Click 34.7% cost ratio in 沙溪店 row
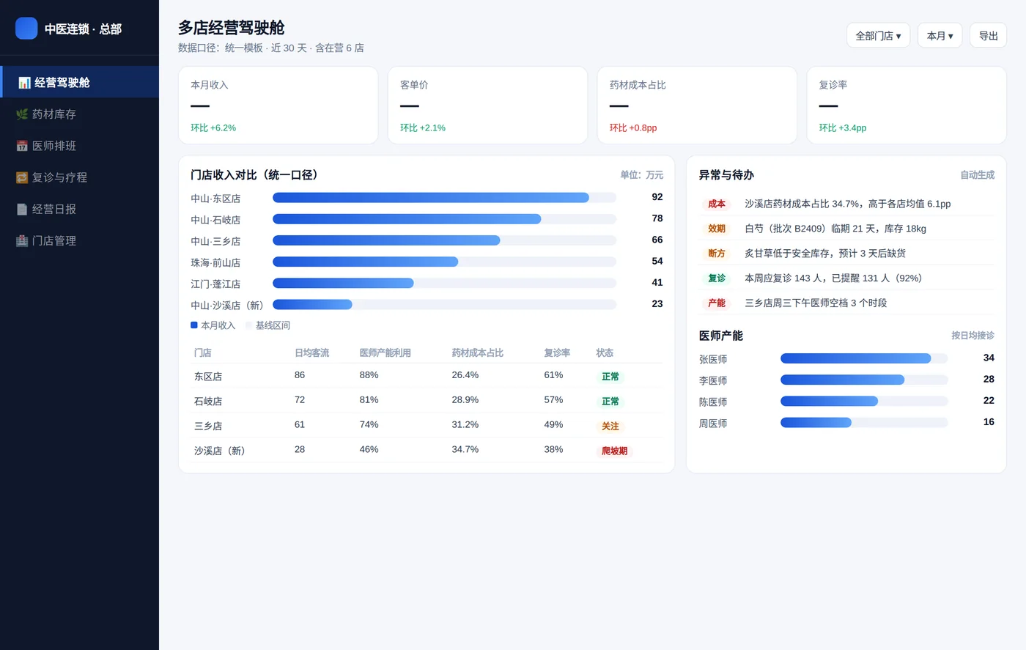Screen dimensions: 1026x650 click(x=465, y=450)
